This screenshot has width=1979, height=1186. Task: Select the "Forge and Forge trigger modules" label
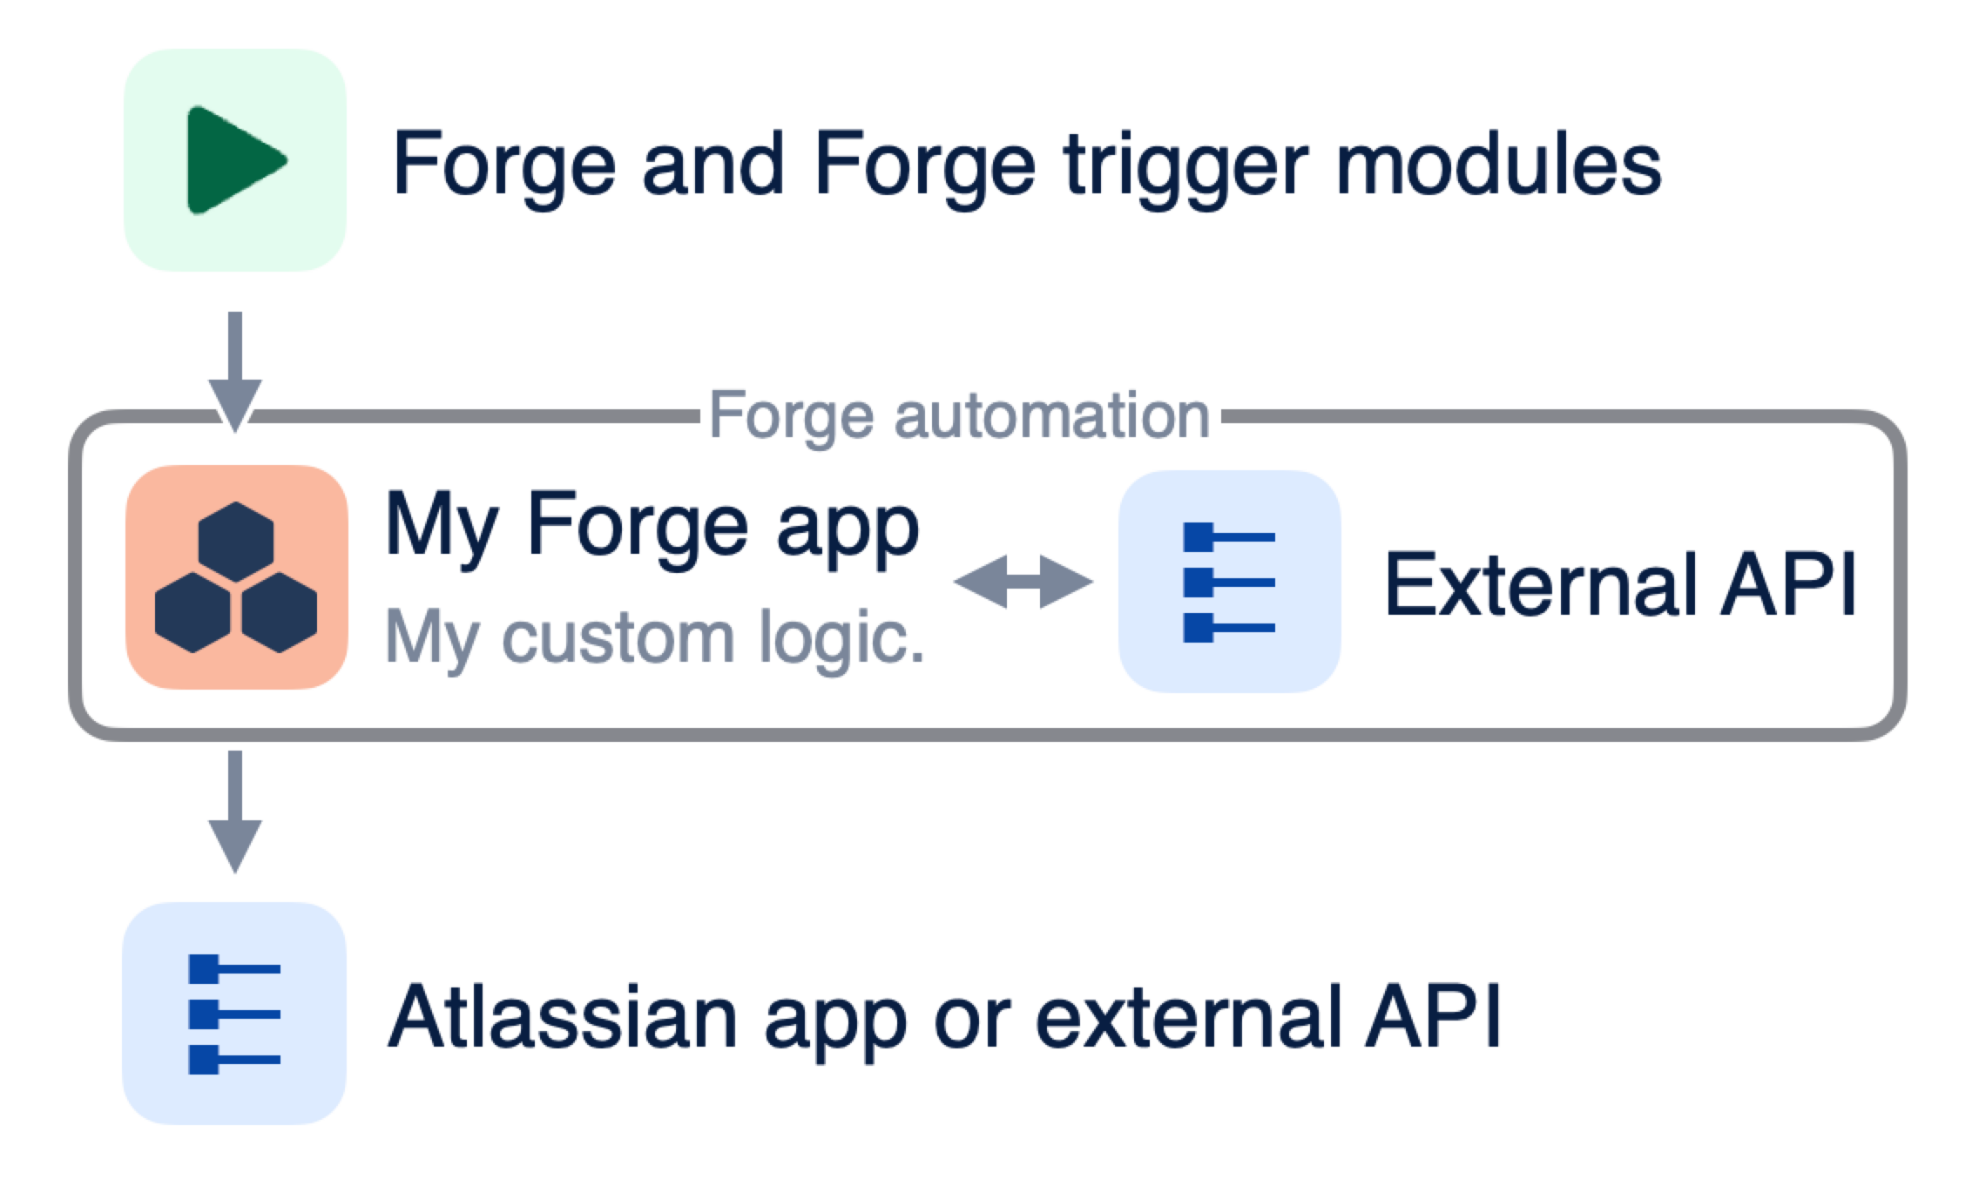pos(1026,164)
